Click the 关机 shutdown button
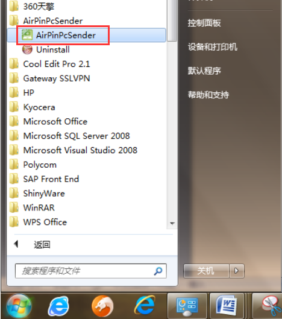Viewport: 282px width, 319px height. (x=206, y=271)
